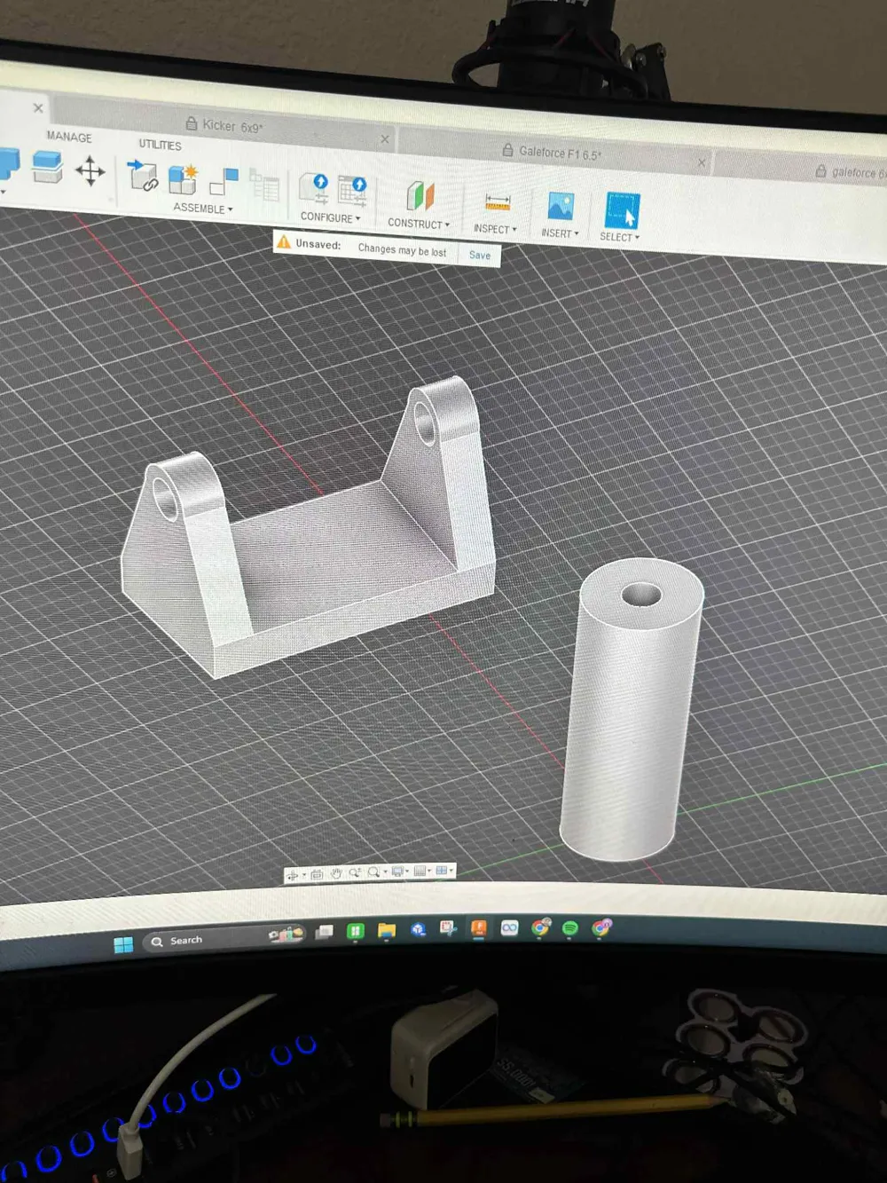This screenshot has width=887, height=1183.
Task: Click the Orbit icon in navigation bar
Action: 292,875
